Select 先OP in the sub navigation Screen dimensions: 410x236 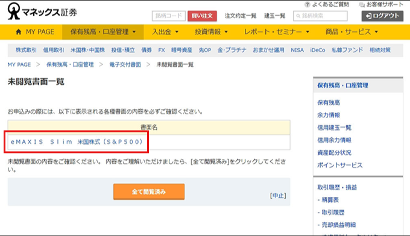[x=205, y=50]
